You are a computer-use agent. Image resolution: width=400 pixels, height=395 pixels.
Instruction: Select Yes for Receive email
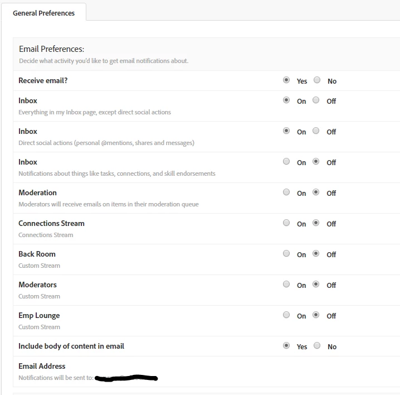click(286, 80)
